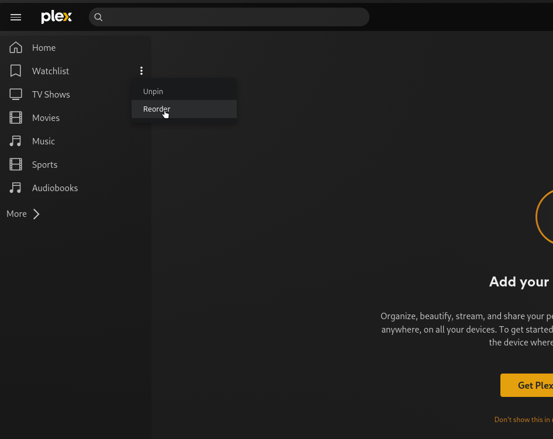The image size is (553, 439).
Task: Click the "Don't show this" link
Action: (523, 420)
